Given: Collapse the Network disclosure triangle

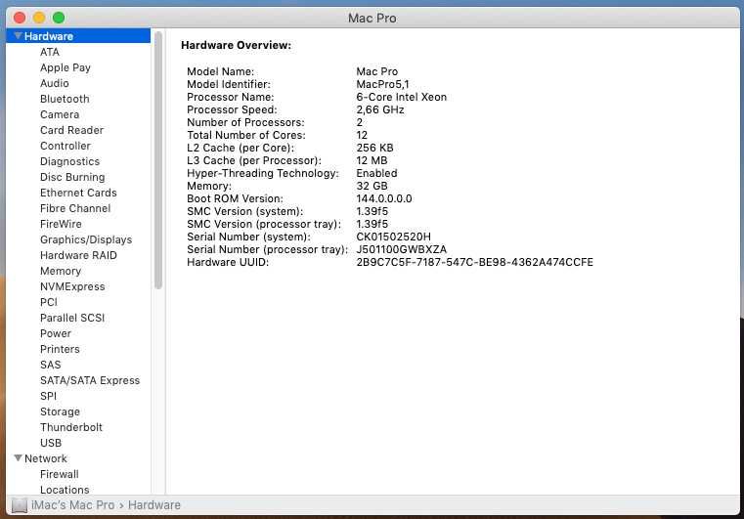Looking at the screenshot, I should 18,458.
